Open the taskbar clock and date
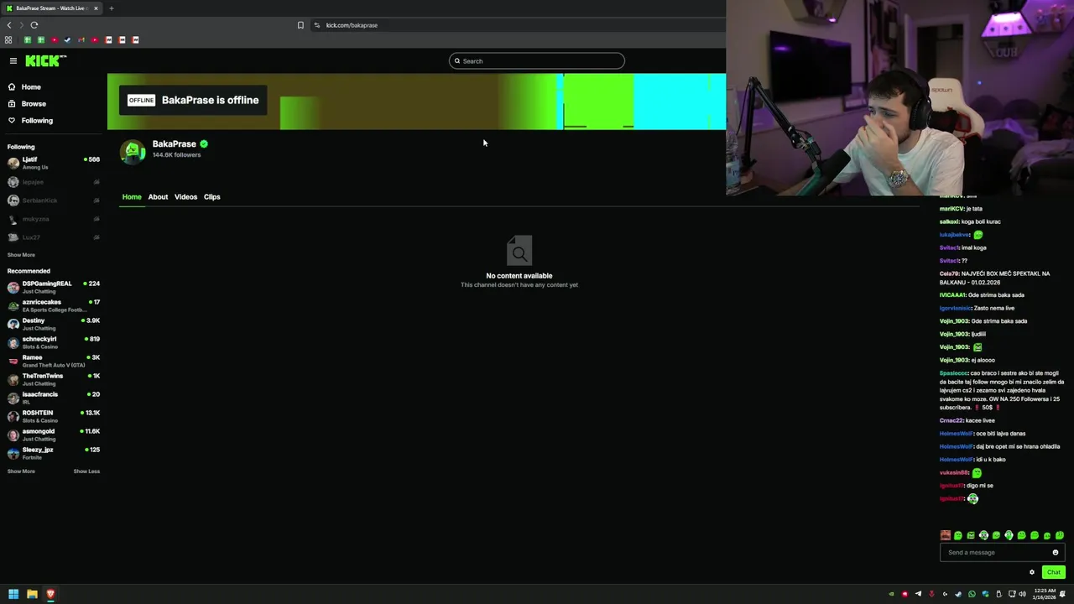1074x604 pixels. pos(1045,594)
